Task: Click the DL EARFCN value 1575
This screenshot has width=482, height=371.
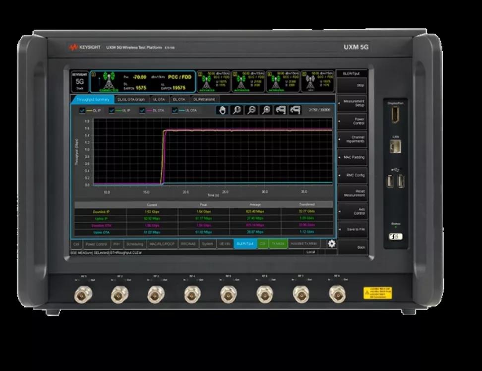Action: pyautogui.click(x=141, y=88)
